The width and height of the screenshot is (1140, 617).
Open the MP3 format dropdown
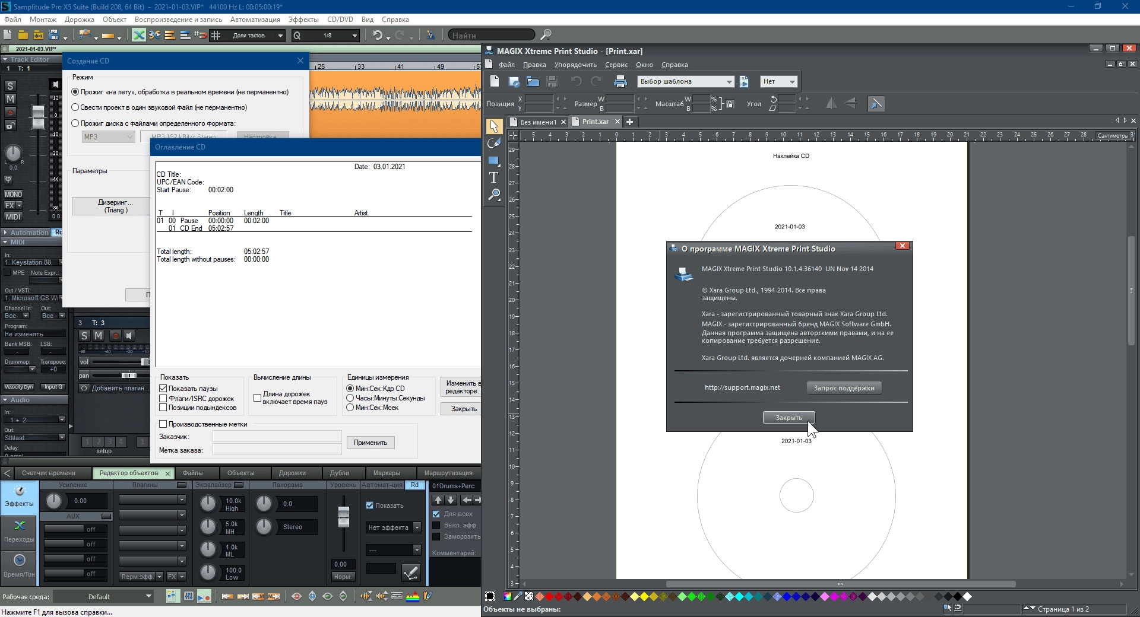pyautogui.click(x=108, y=136)
